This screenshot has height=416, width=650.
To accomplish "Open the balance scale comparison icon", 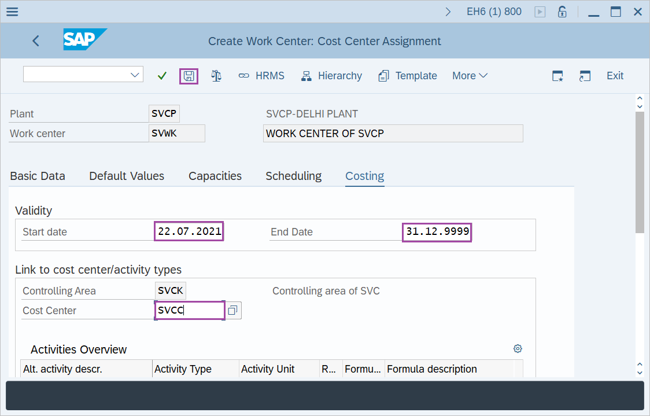I will tap(216, 76).
